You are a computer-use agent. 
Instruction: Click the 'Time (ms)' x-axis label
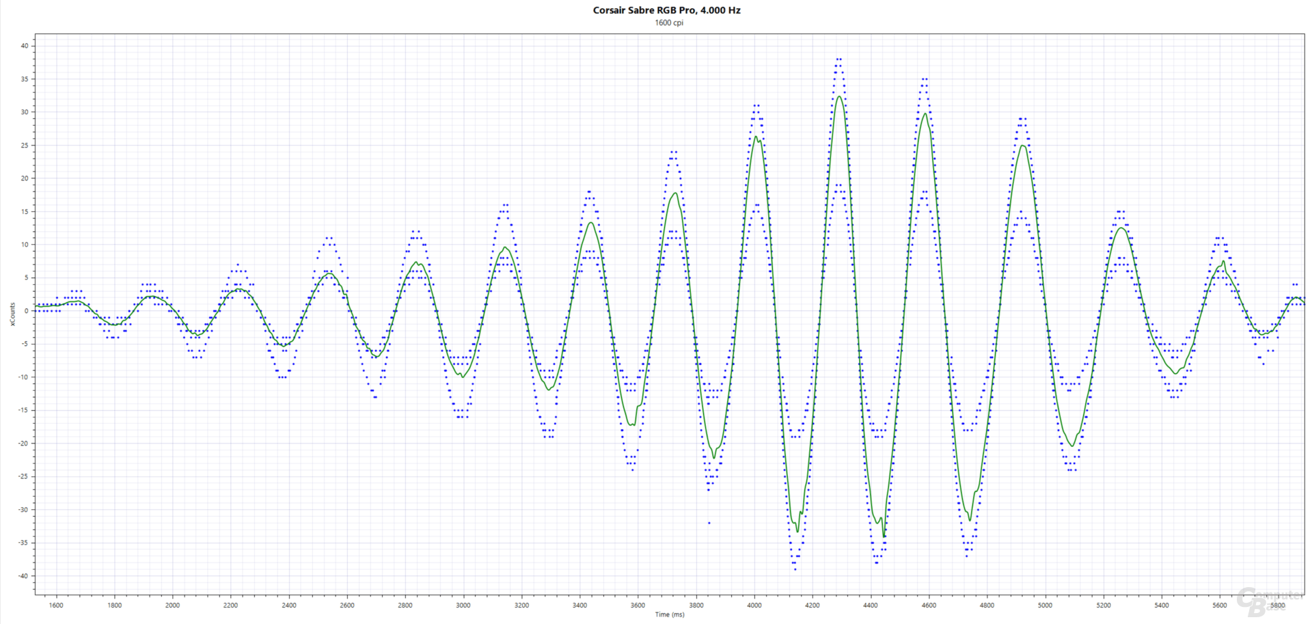point(670,614)
